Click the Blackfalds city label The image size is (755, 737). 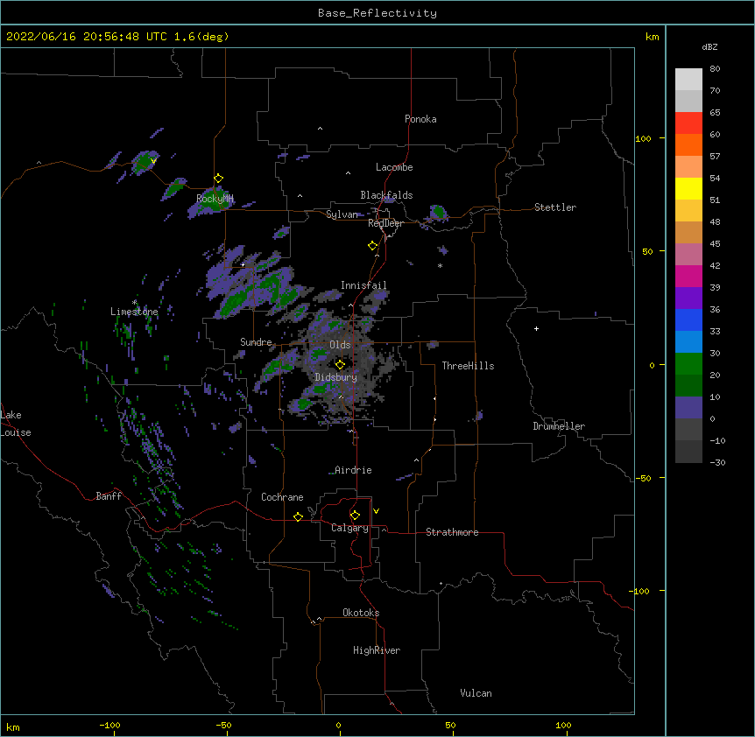386,195
